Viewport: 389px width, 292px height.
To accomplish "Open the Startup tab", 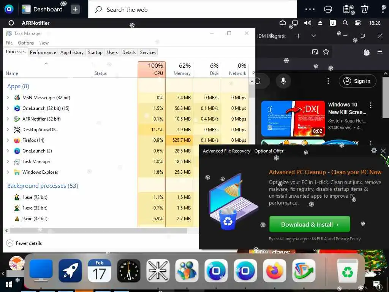I will tap(95, 52).
